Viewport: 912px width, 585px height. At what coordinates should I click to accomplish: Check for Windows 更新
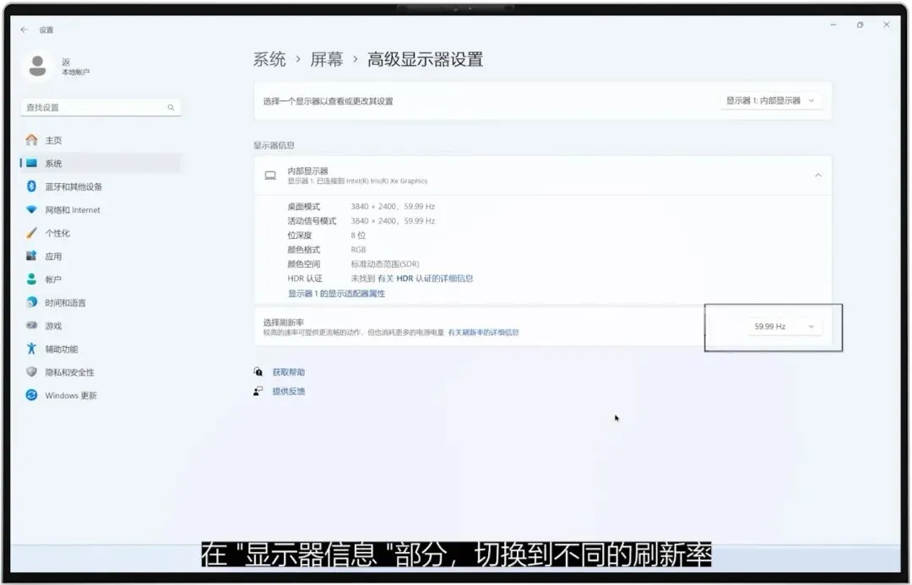pos(63,395)
